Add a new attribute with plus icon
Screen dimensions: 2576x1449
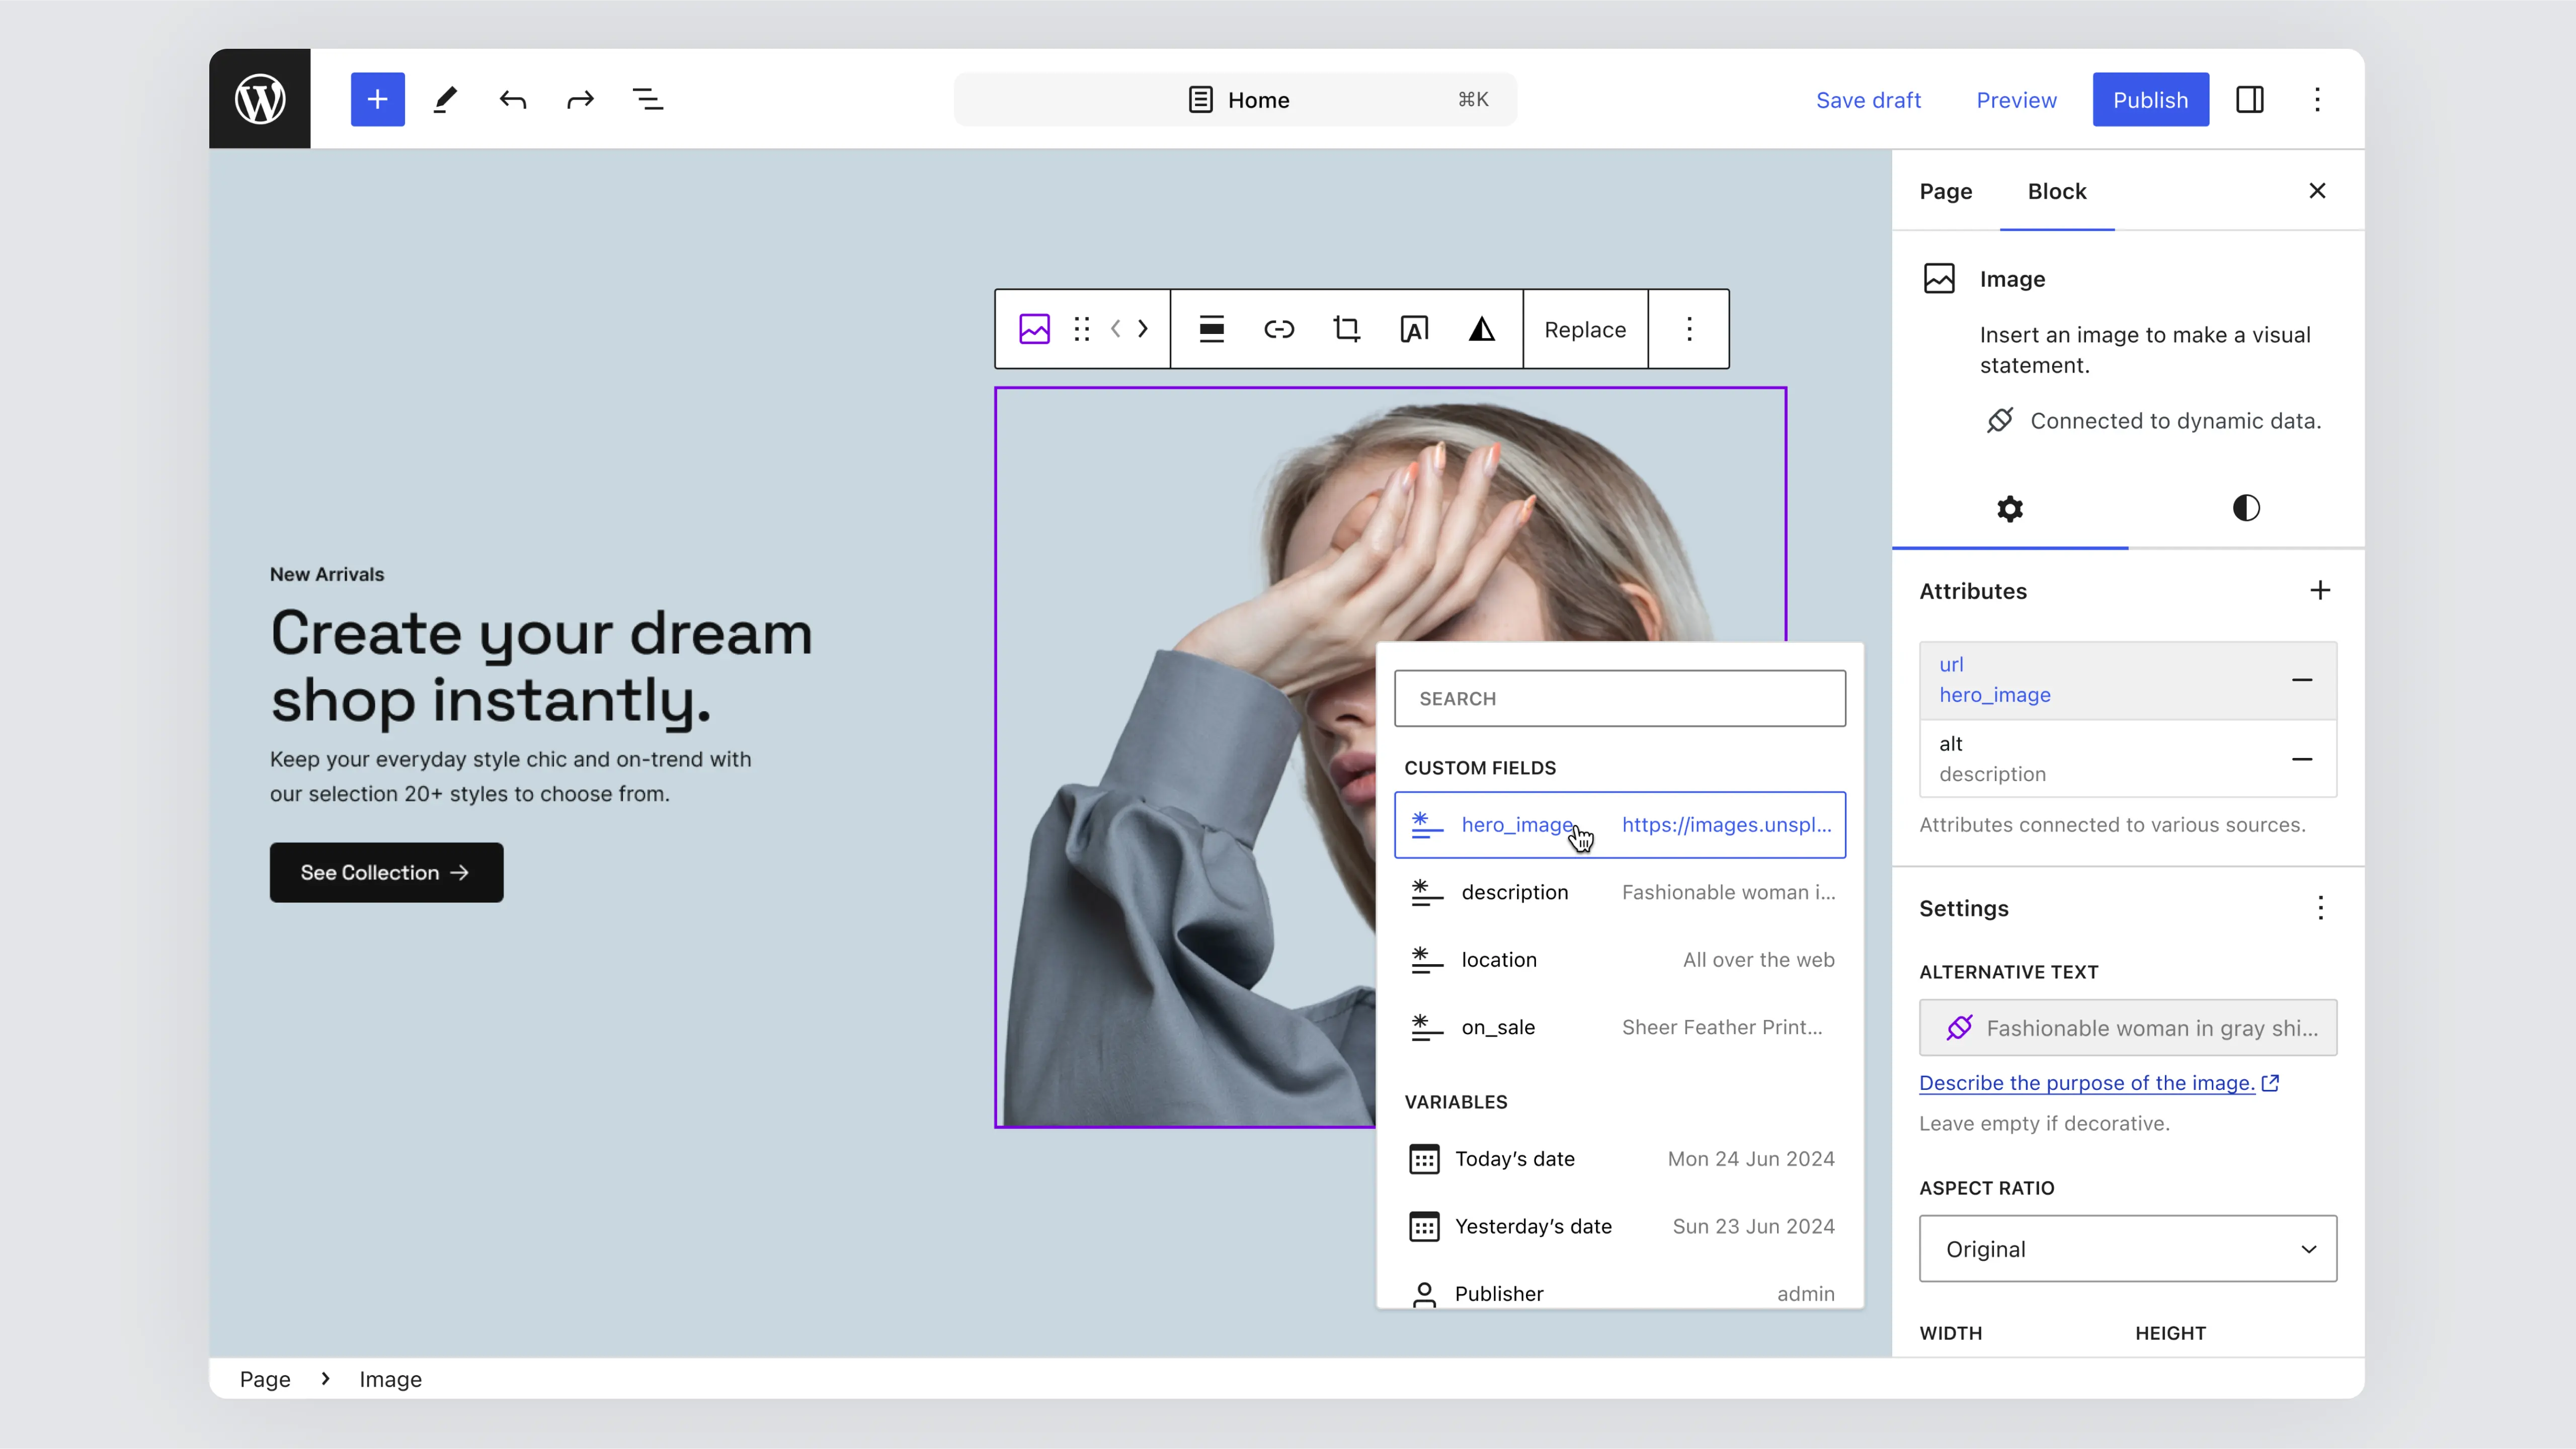point(2320,590)
